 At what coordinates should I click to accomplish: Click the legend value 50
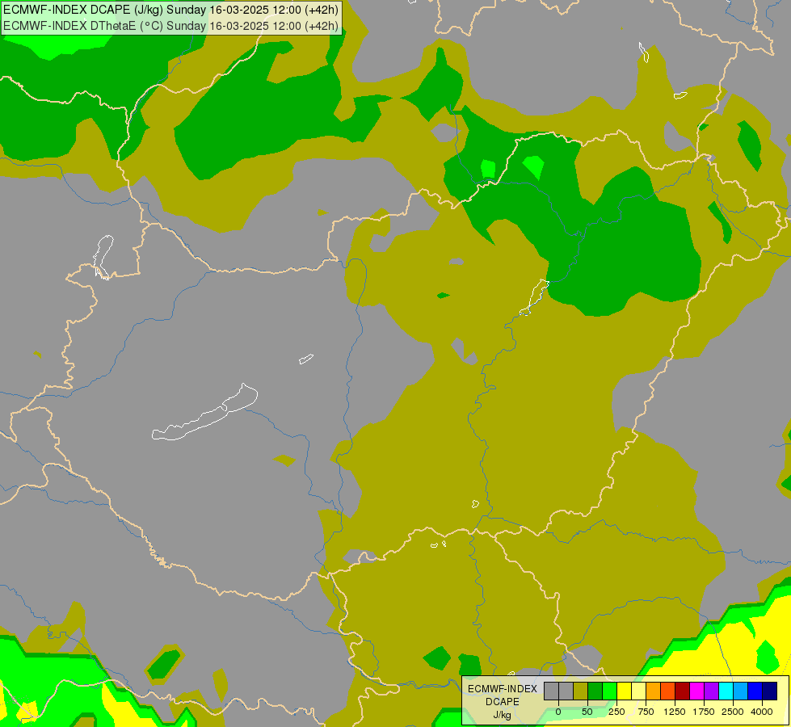click(587, 712)
